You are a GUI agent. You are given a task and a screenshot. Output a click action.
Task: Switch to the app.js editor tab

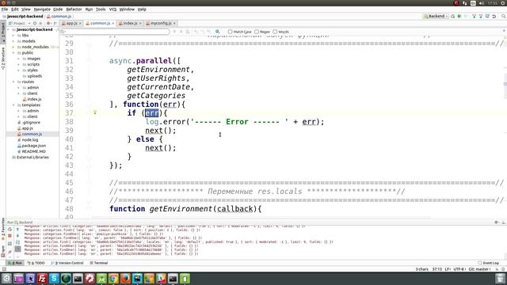click(x=72, y=23)
